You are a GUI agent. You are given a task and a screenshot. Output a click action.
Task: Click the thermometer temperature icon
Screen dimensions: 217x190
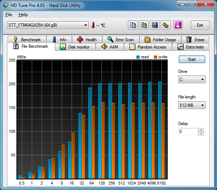93,25
